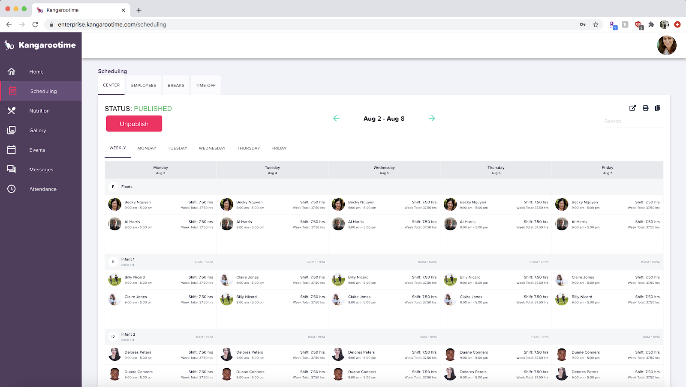The height and width of the screenshot is (387, 686).
Task: Open Becky Nguyen's Monday shift
Action: (x=161, y=205)
